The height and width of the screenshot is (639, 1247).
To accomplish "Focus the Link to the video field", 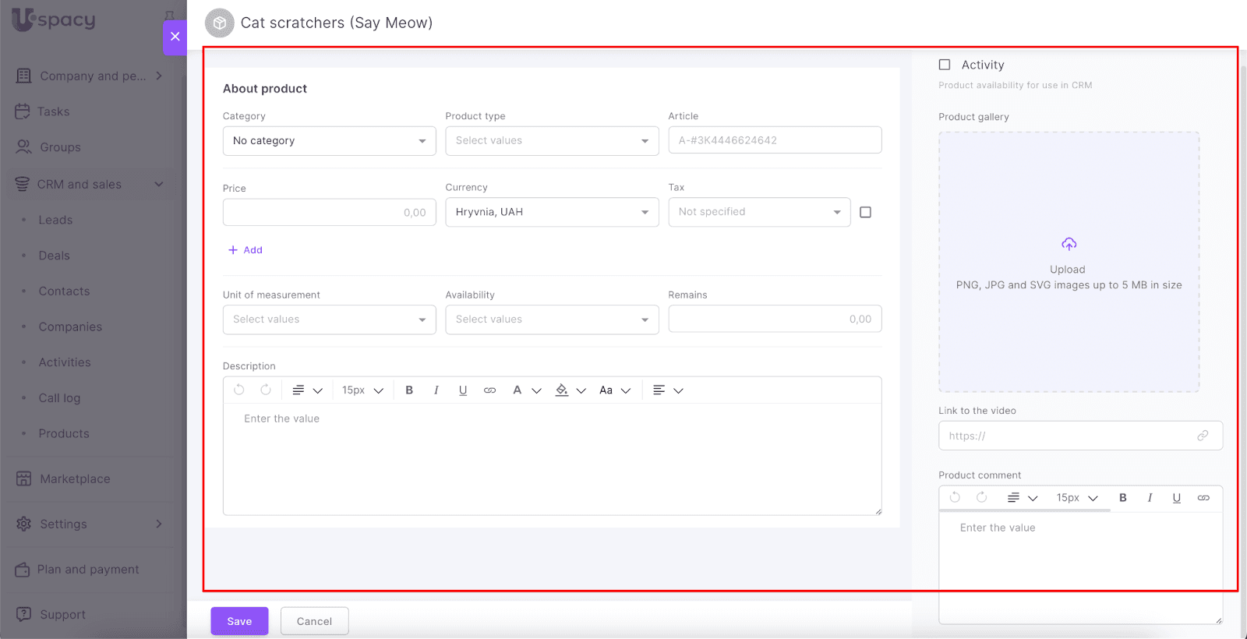I will click(x=1068, y=436).
